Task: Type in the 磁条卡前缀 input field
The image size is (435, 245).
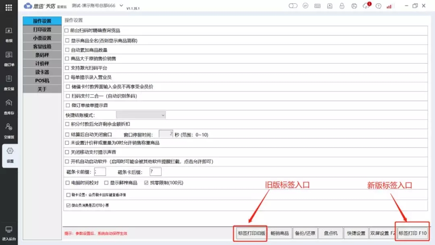Action: click(99, 171)
